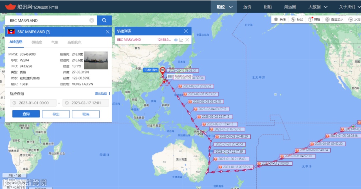The image size is (361, 189).
Task: Click the blue search magnifier button
Action: coord(104,20)
